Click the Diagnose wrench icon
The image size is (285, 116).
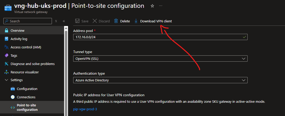pos(6,64)
